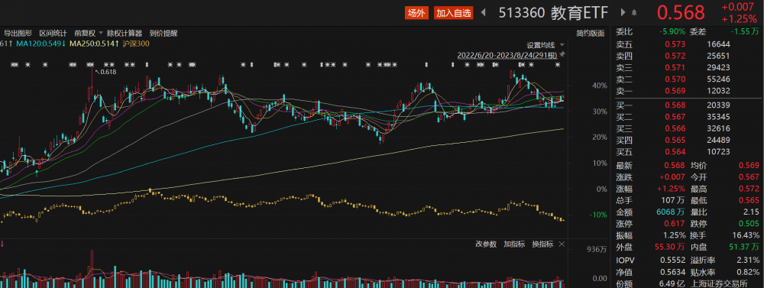Pin the date range with pin icon

tap(562, 54)
